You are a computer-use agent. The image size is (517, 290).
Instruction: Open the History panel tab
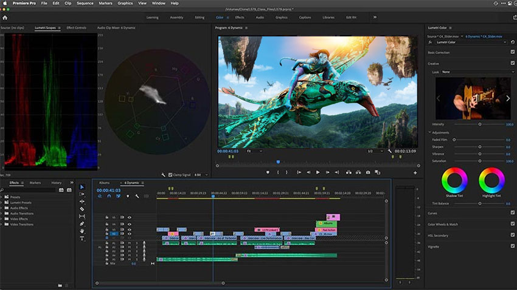56,183
